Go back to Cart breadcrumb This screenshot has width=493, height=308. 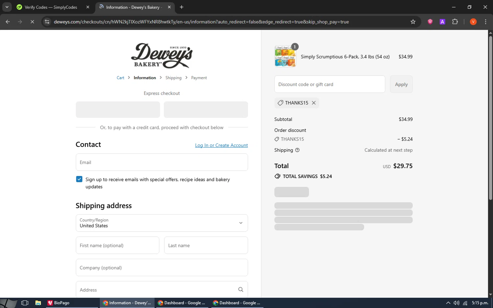click(120, 78)
